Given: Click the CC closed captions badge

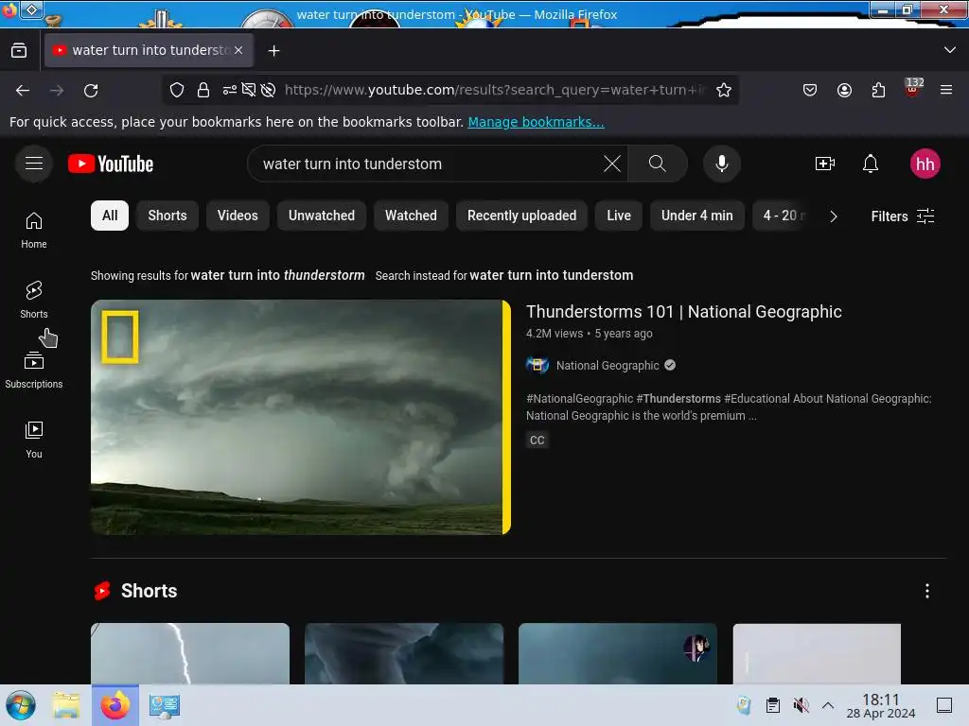Looking at the screenshot, I should coord(537,441).
